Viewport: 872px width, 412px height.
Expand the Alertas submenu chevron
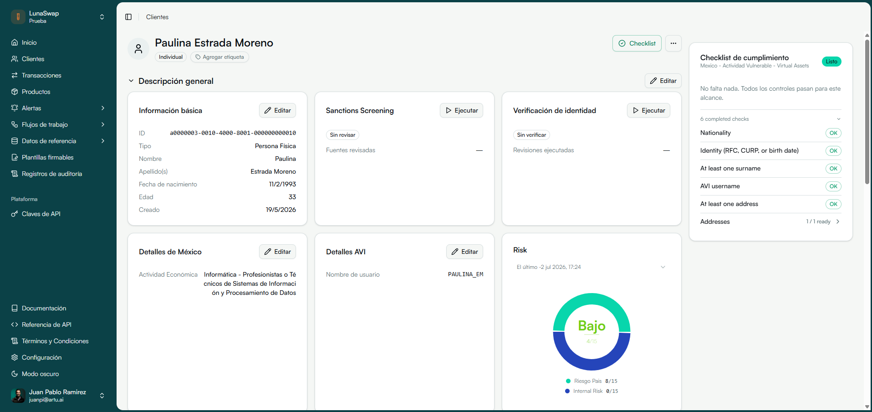point(103,108)
